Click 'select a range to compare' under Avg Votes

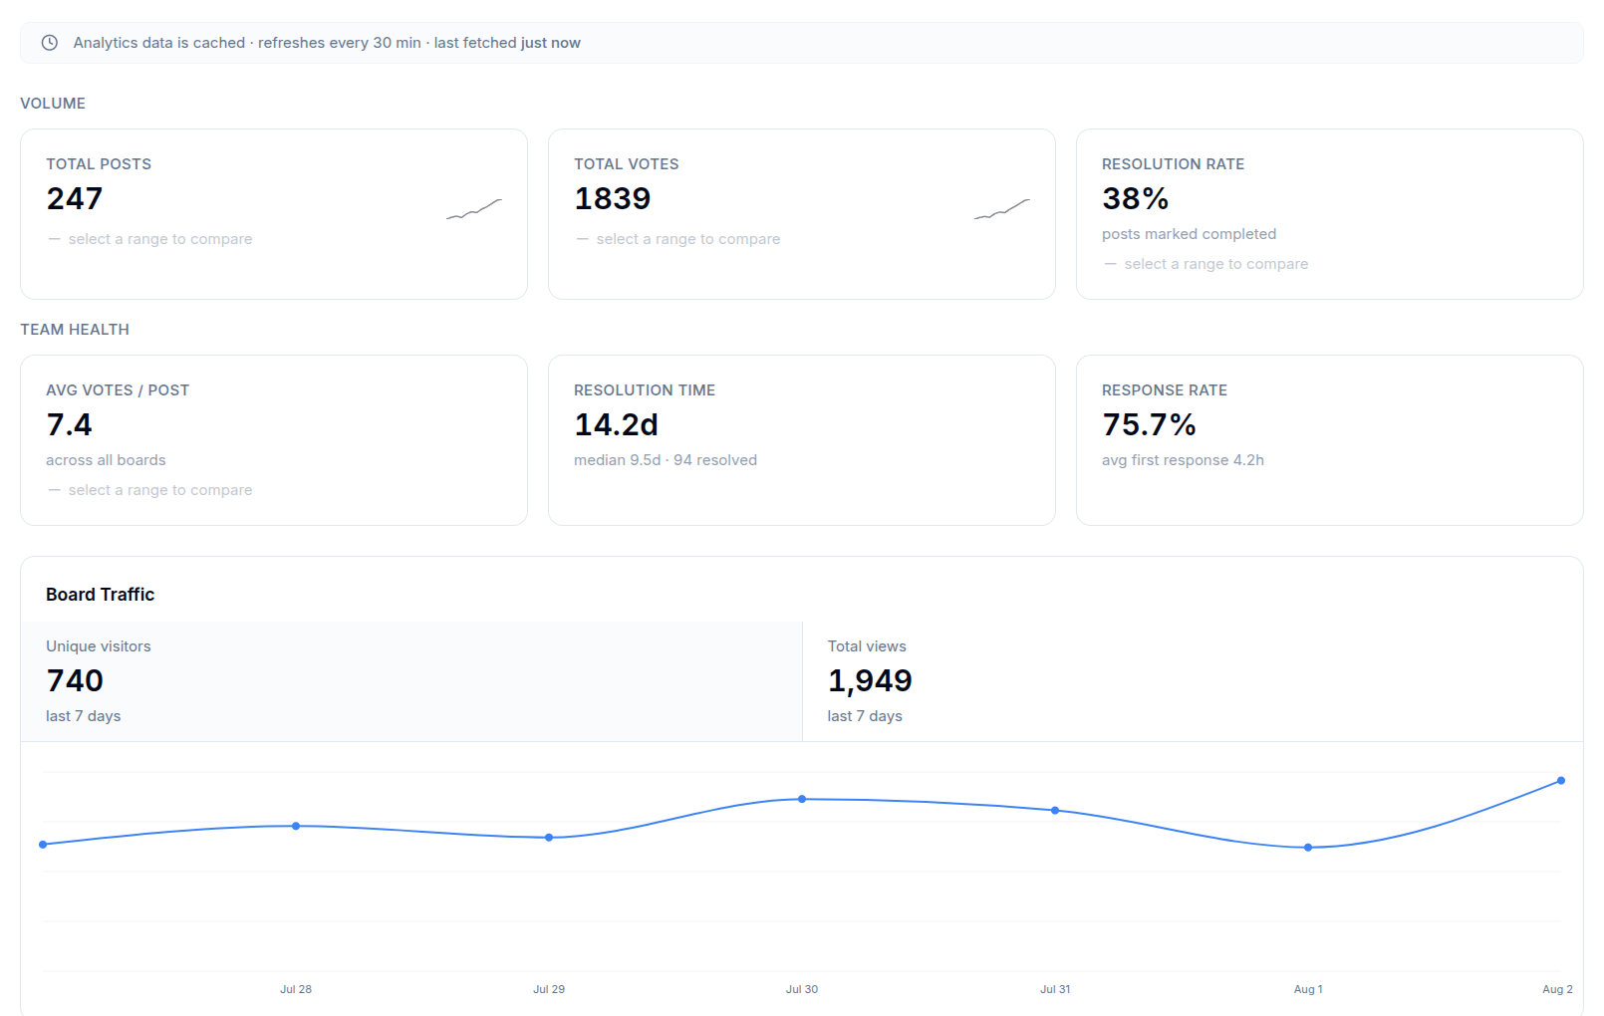pos(160,490)
